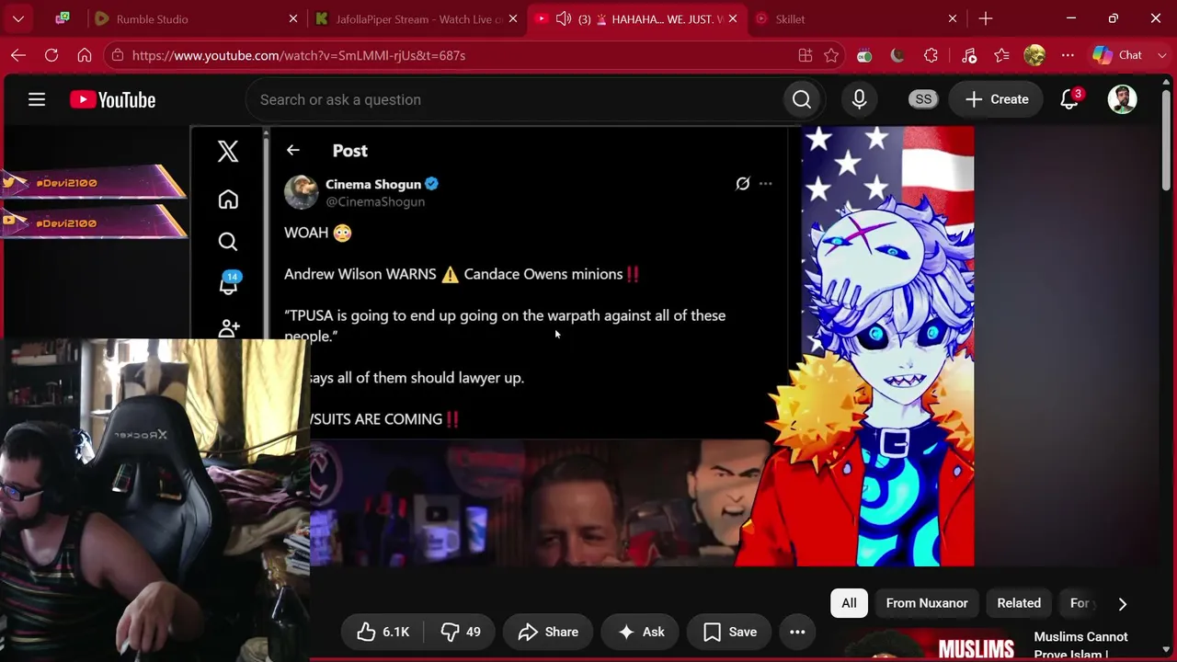Open Copilot Chat button

pyautogui.click(x=1117, y=55)
